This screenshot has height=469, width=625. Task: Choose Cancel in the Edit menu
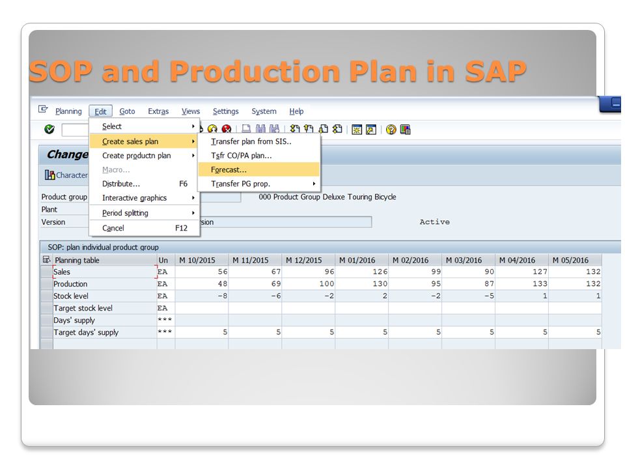pos(144,228)
